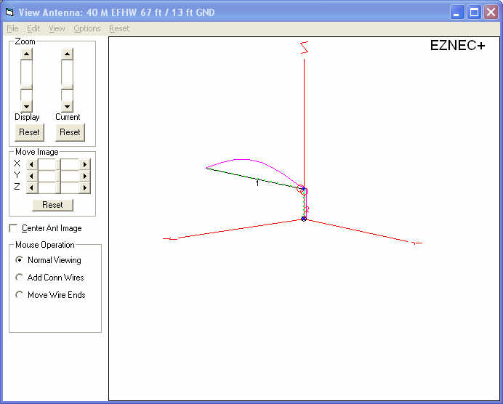Reset the Display zoom
Screen dimensions: 503x404
tap(29, 132)
